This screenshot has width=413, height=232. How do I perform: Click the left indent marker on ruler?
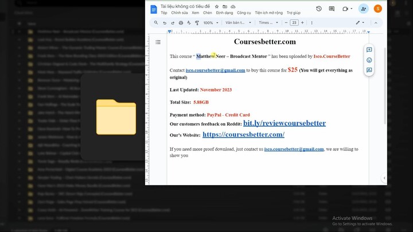[x=169, y=32]
